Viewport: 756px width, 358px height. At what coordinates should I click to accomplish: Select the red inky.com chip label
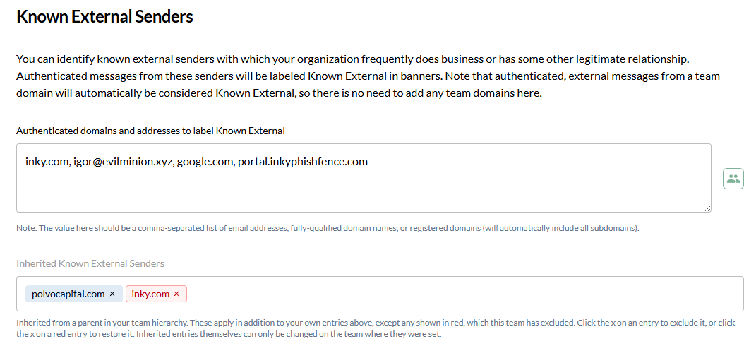(x=150, y=294)
